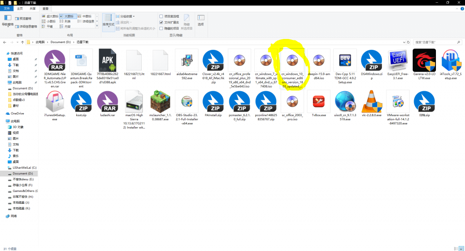Open the address bar history dropdown

click(x=404, y=42)
